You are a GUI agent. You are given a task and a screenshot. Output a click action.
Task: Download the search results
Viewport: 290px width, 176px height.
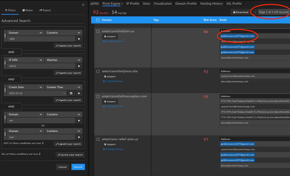[x=240, y=12]
